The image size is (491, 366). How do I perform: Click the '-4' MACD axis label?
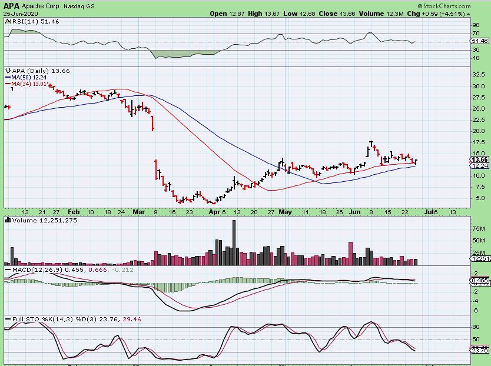click(x=476, y=301)
